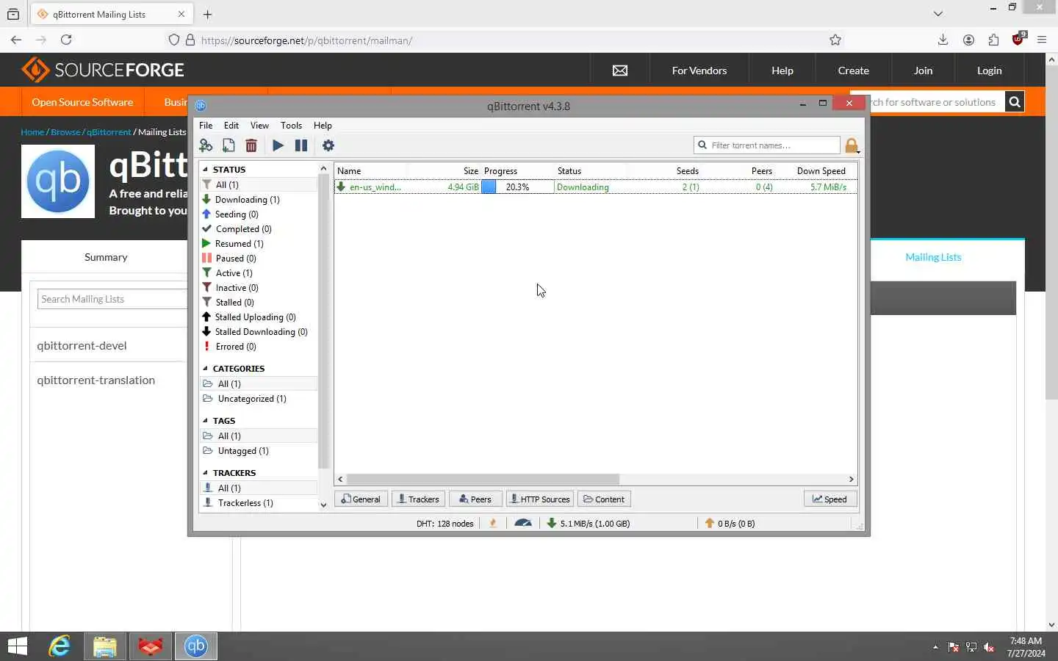Open the Edit menu in qBittorrent
Screen dimensions: 1058x661
point(231,126)
